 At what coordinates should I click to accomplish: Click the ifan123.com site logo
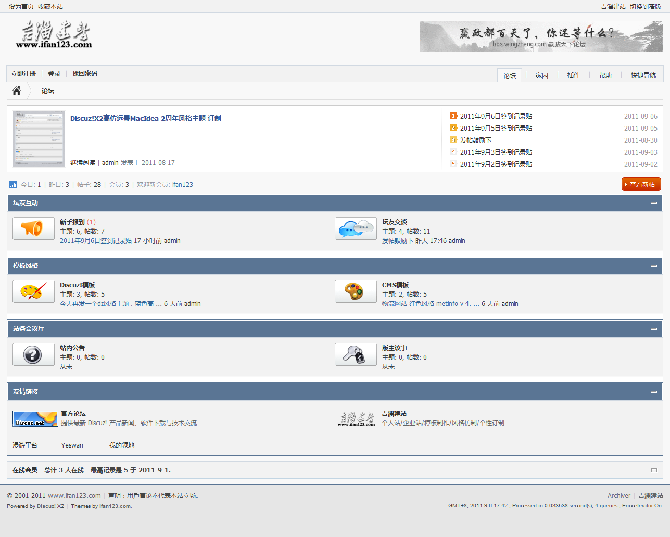pos(54,35)
